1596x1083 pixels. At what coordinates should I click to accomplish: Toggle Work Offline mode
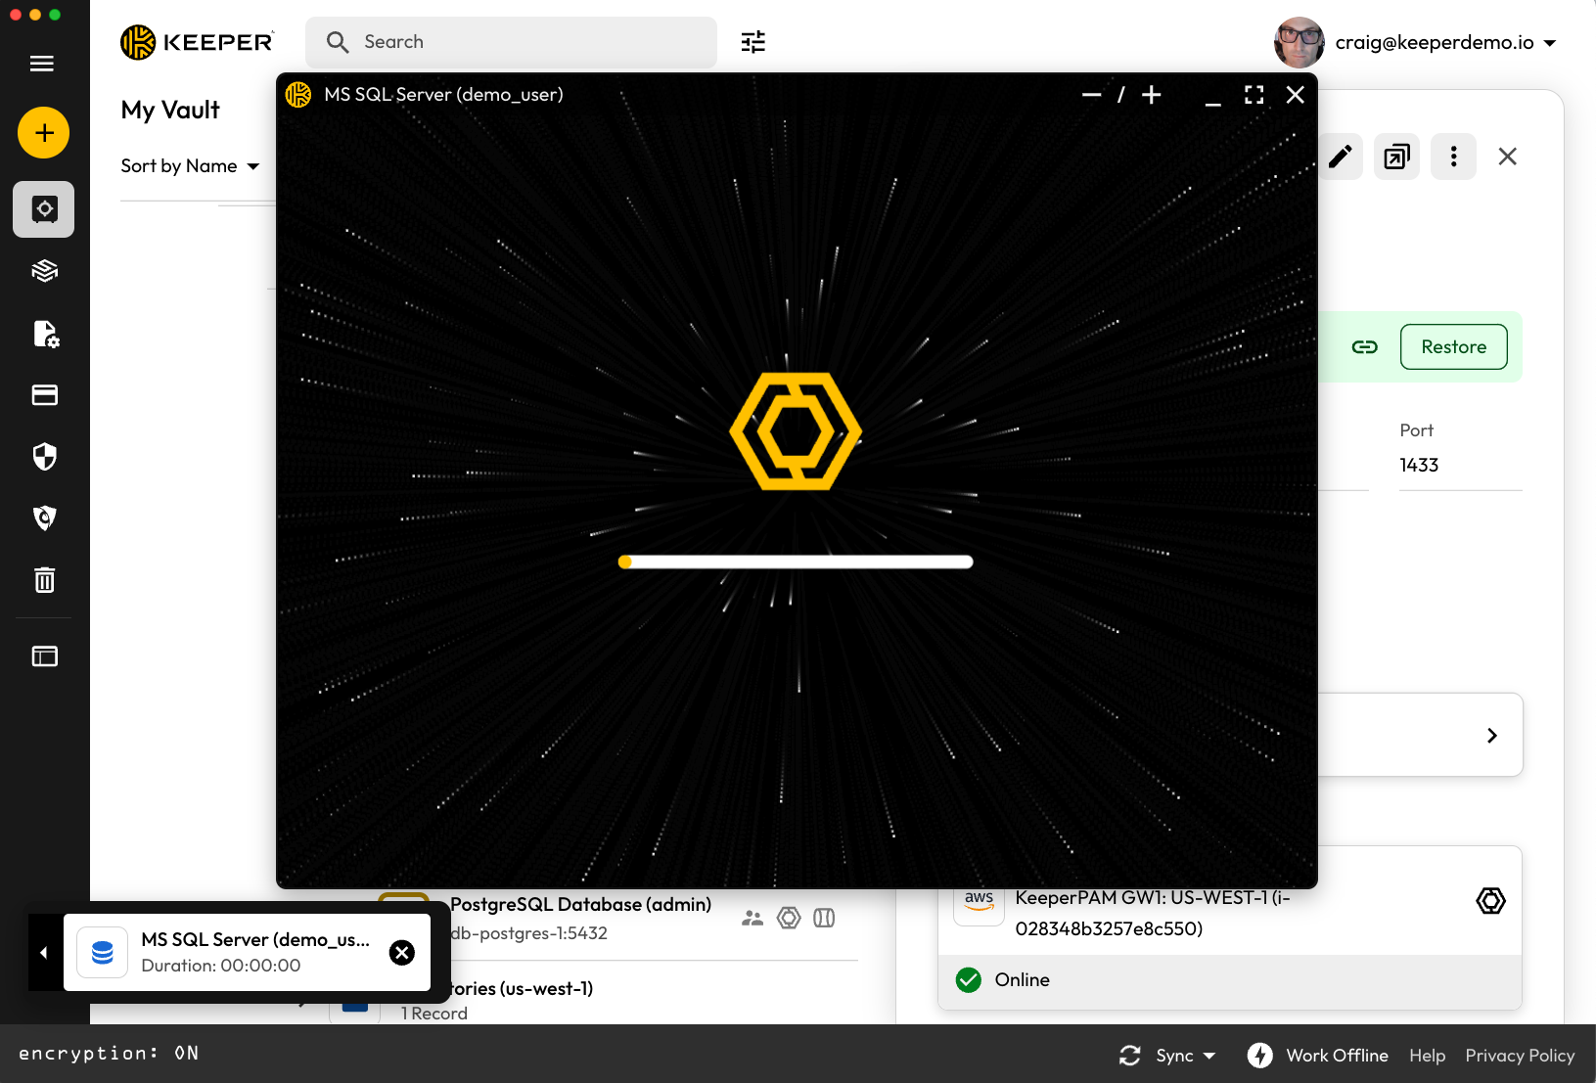coord(1318,1056)
